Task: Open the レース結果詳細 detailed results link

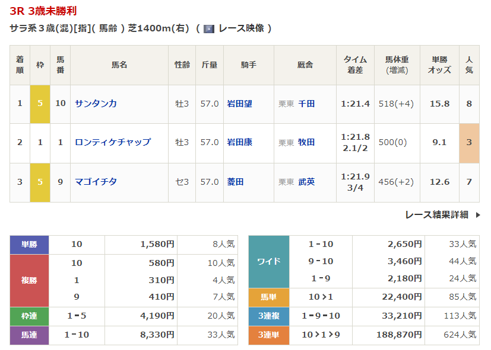Action: [x=436, y=215]
